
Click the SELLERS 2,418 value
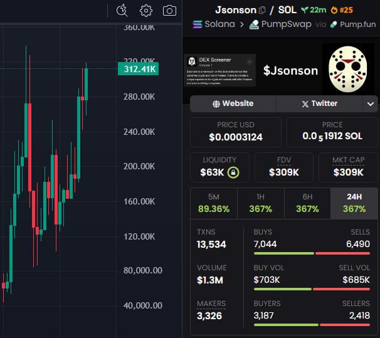pyautogui.click(x=359, y=315)
